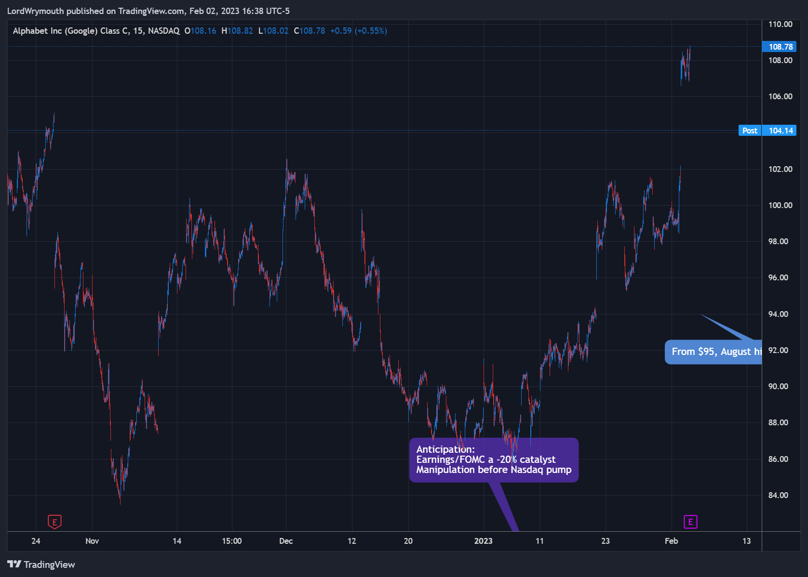
Task: Click the 106.00 price axis label
Action: 780,96
